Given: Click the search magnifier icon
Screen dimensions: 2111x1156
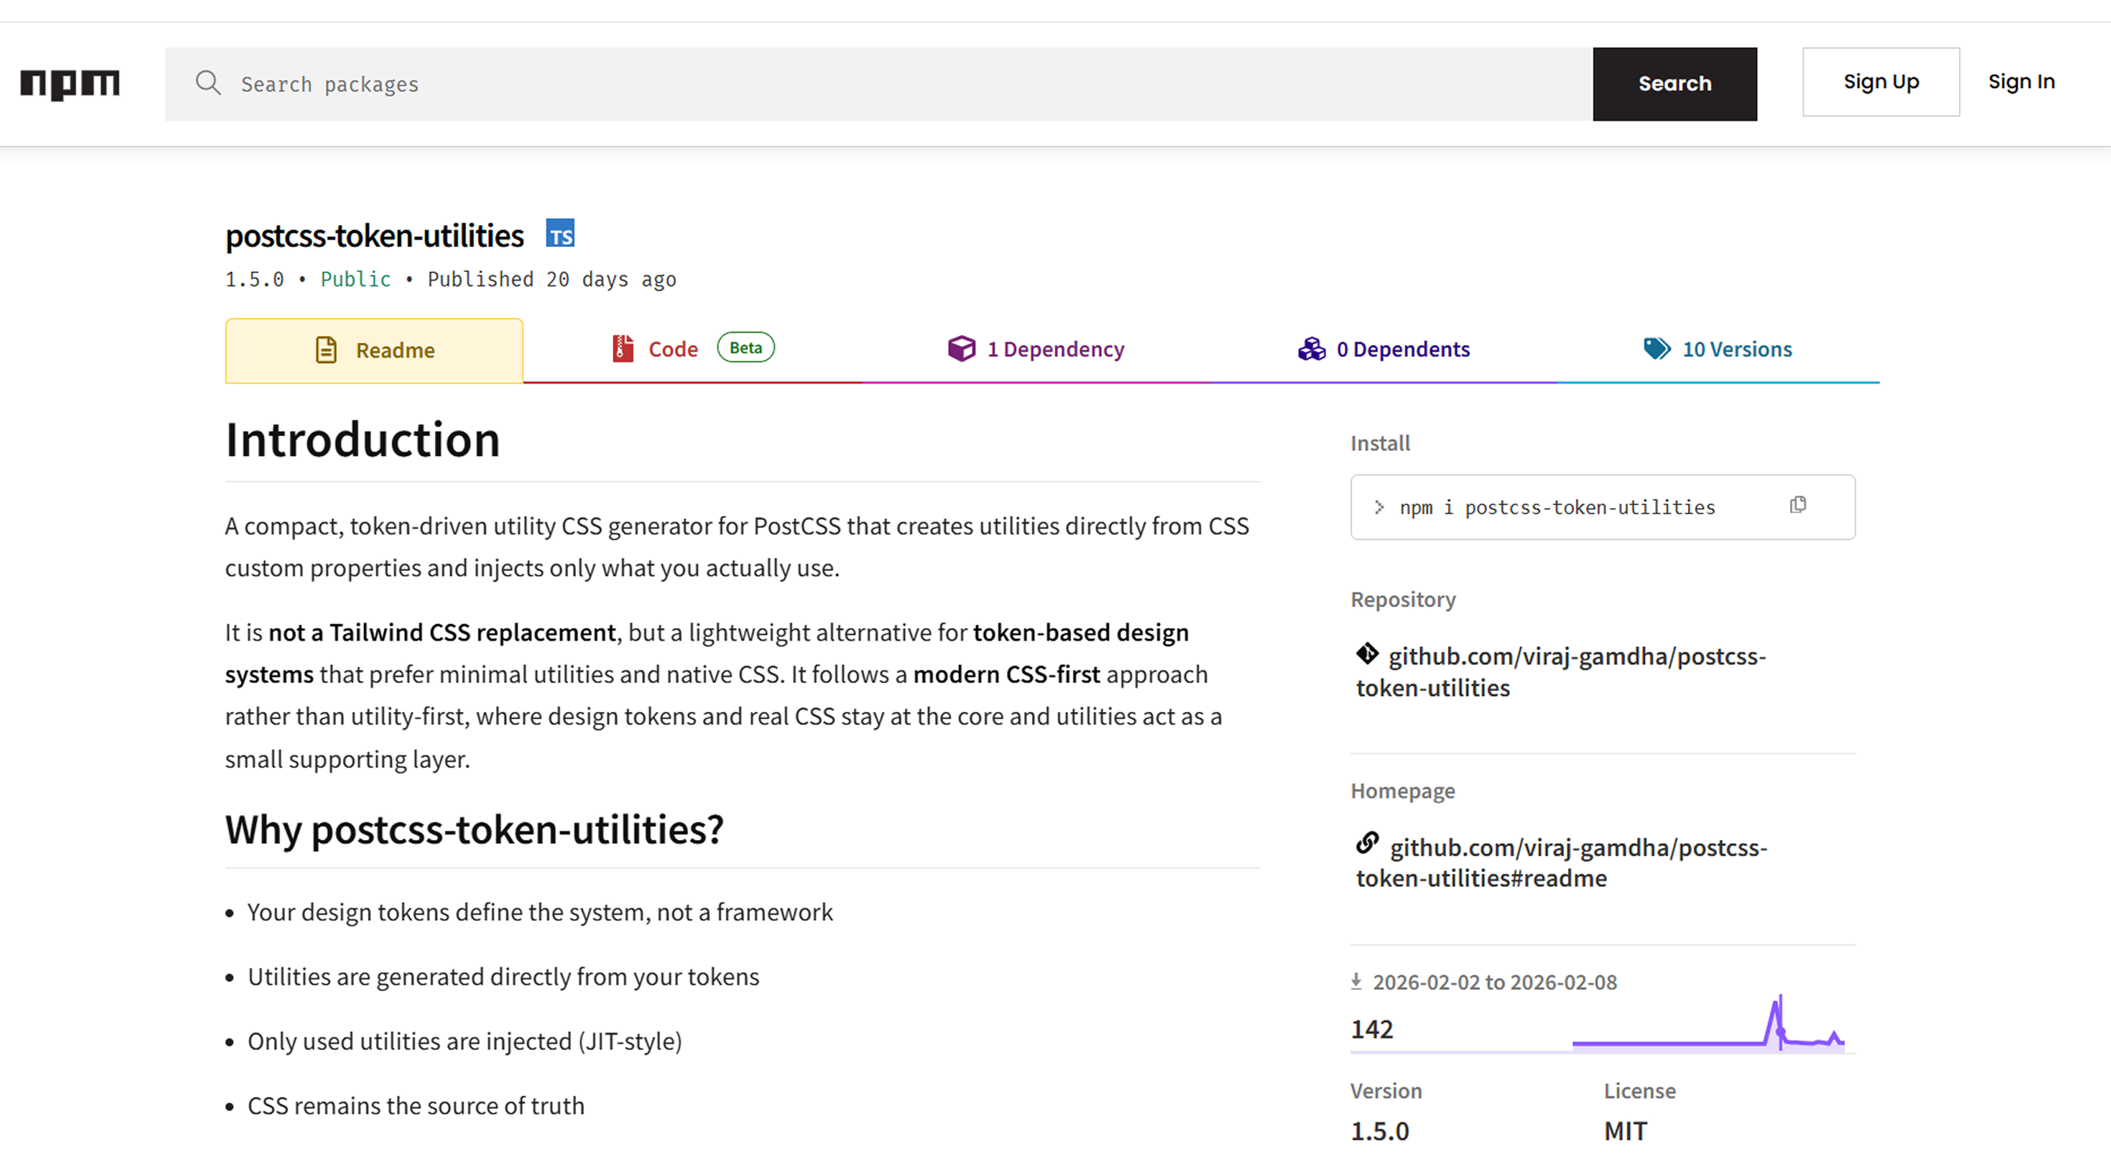Looking at the screenshot, I should 208,83.
